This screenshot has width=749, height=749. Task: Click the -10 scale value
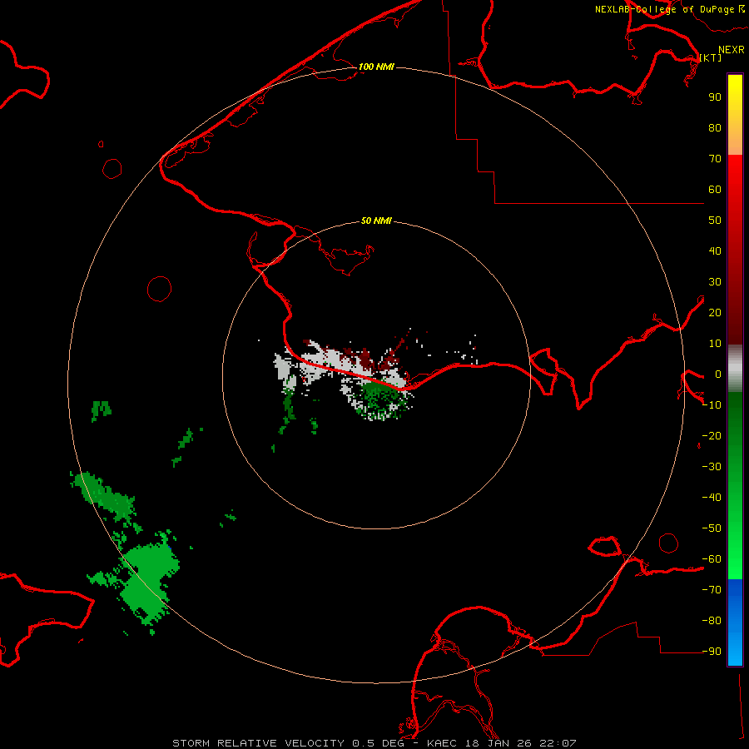(x=712, y=405)
